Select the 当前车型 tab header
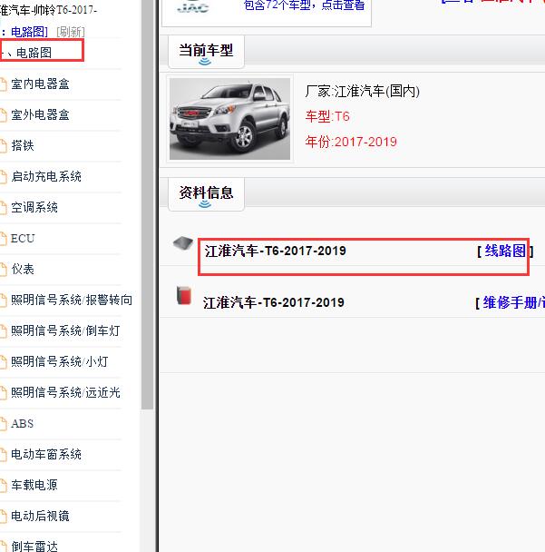545x552 pixels. click(x=206, y=52)
